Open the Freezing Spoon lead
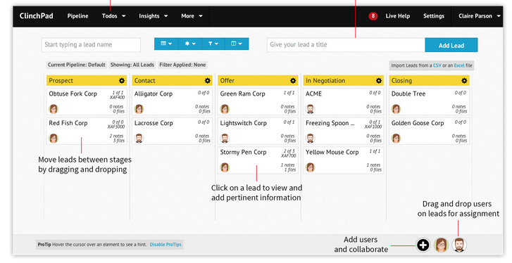The image size is (512, 263). point(344,131)
